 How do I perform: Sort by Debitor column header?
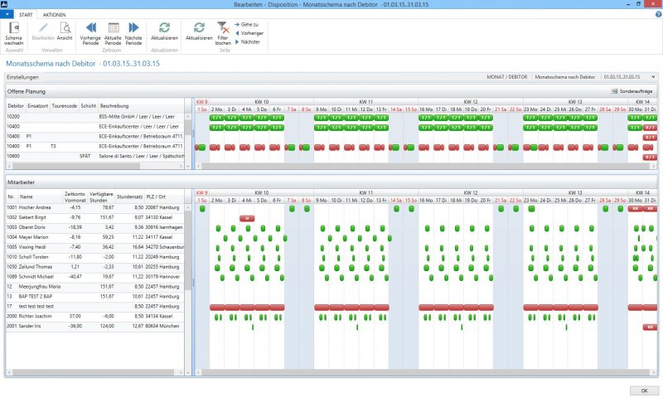[16, 106]
